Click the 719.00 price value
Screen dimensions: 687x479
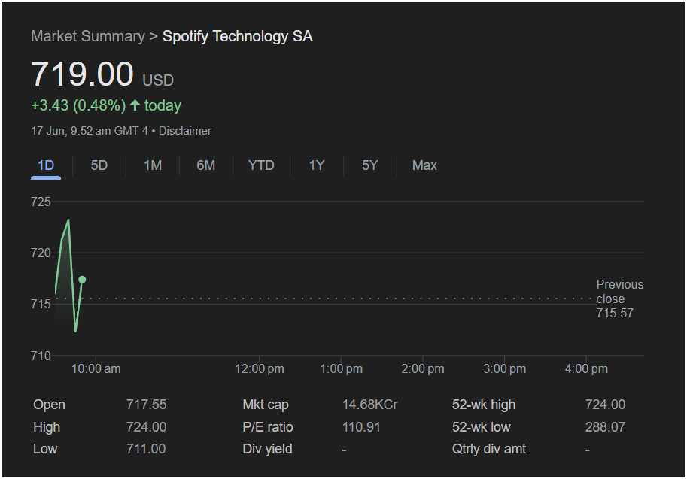(x=82, y=74)
